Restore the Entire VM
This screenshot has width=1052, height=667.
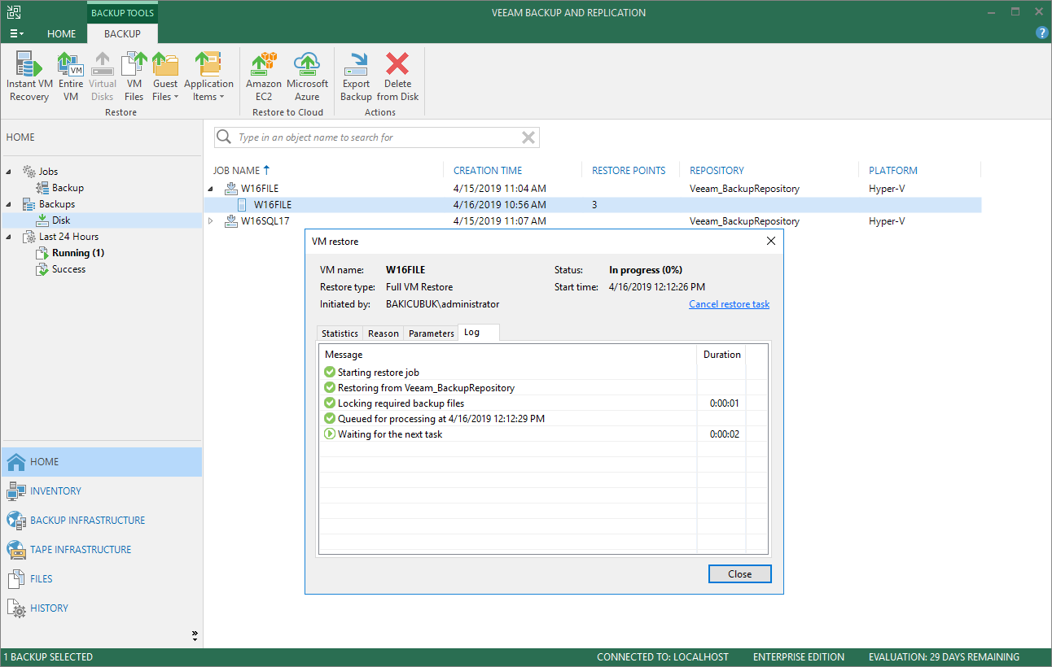click(x=71, y=77)
